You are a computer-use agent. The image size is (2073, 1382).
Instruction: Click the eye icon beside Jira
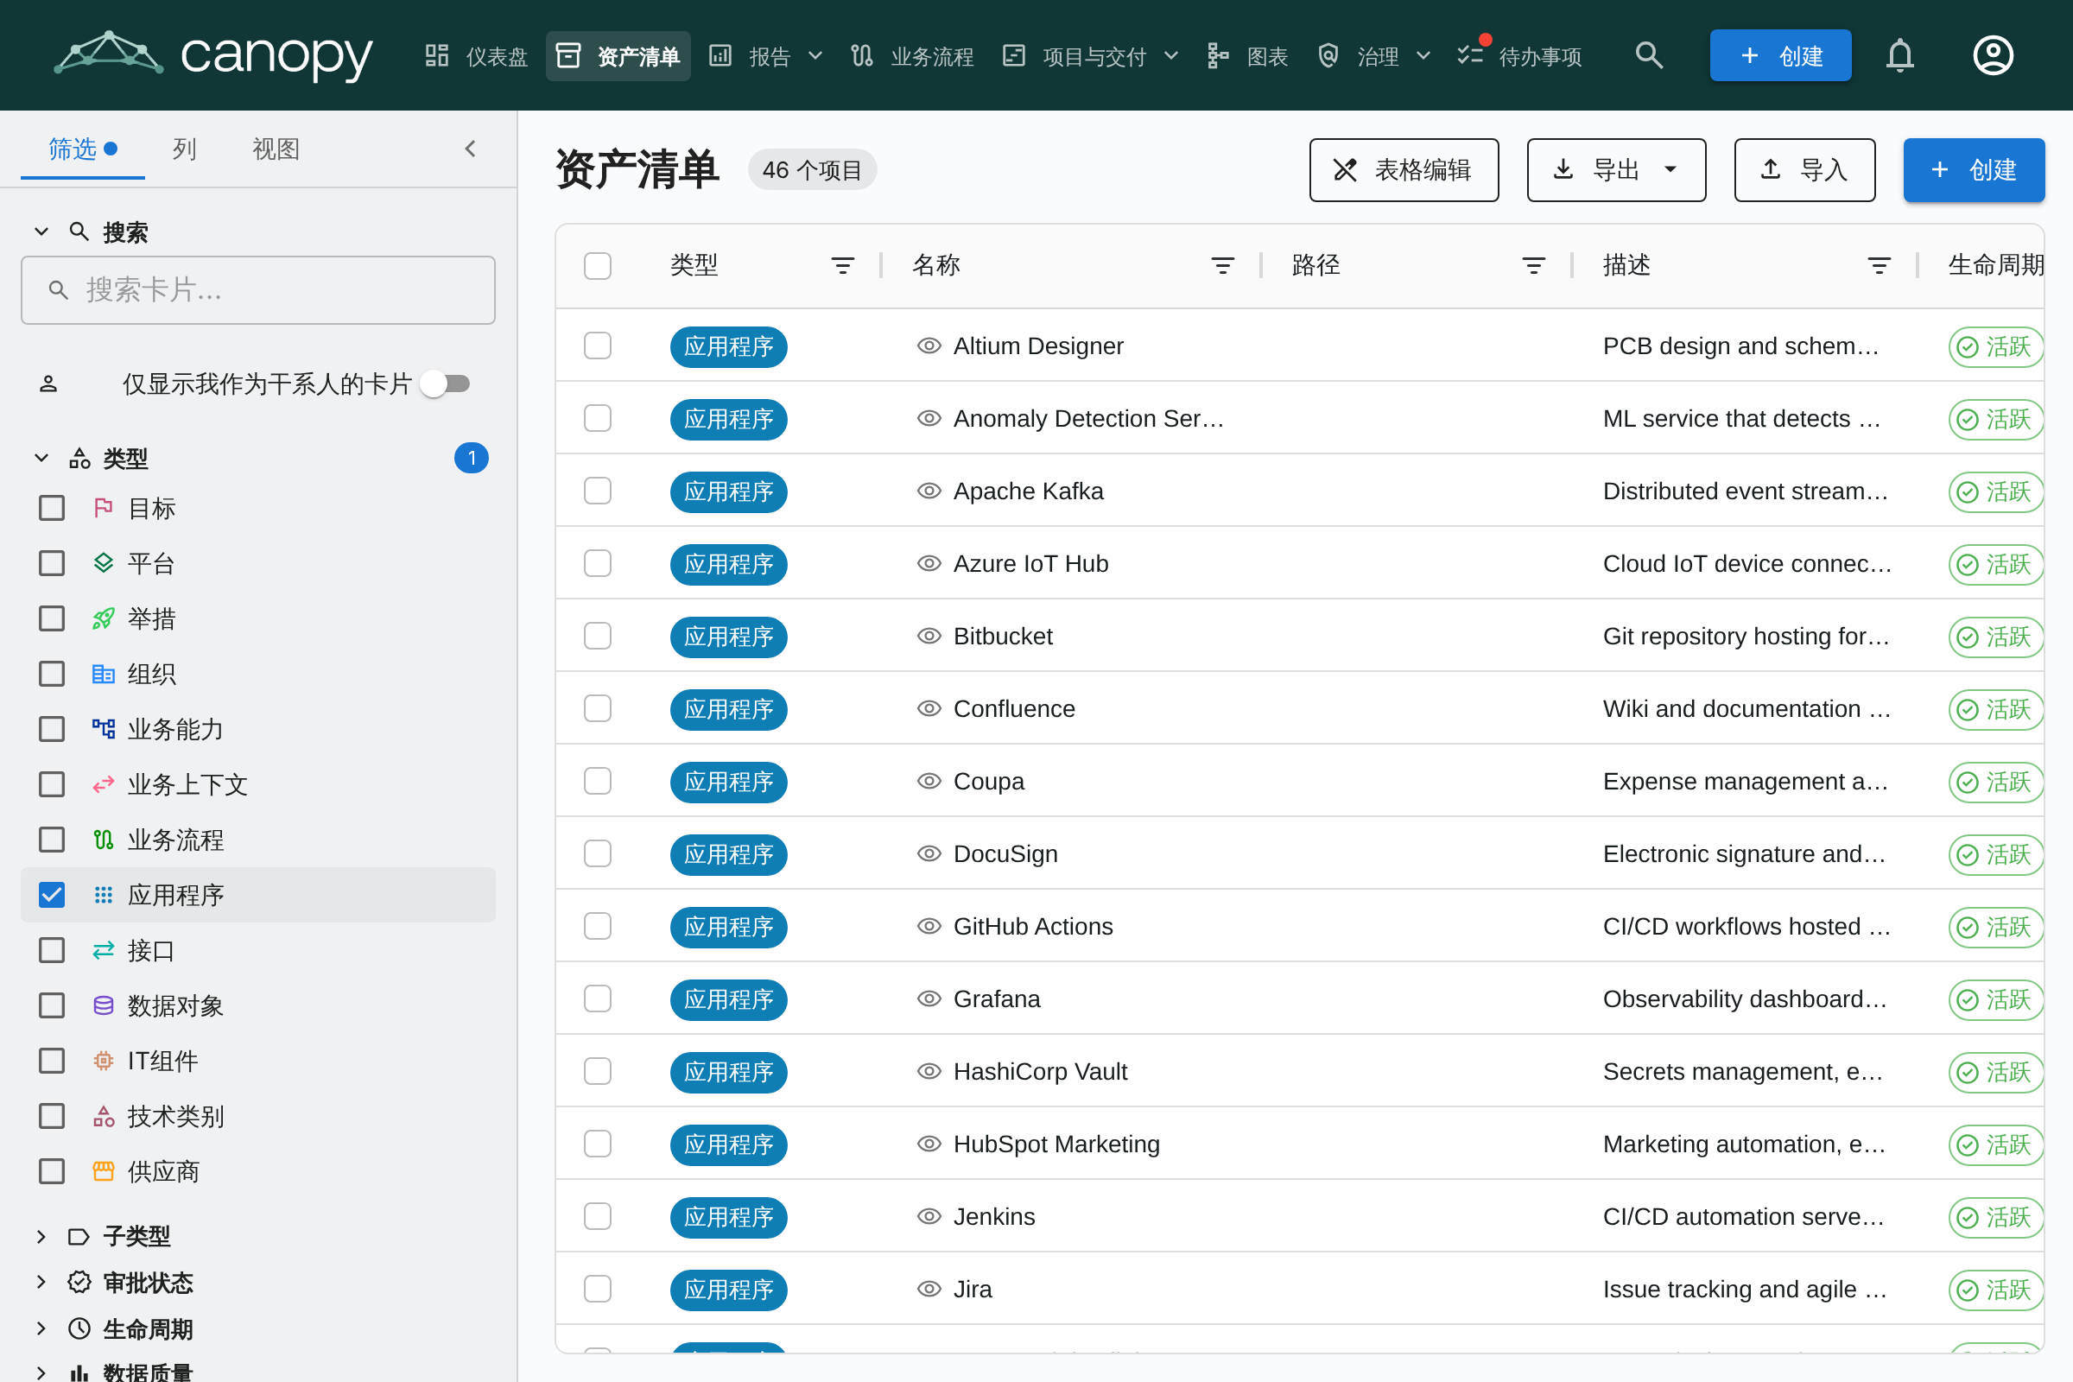(x=929, y=1289)
